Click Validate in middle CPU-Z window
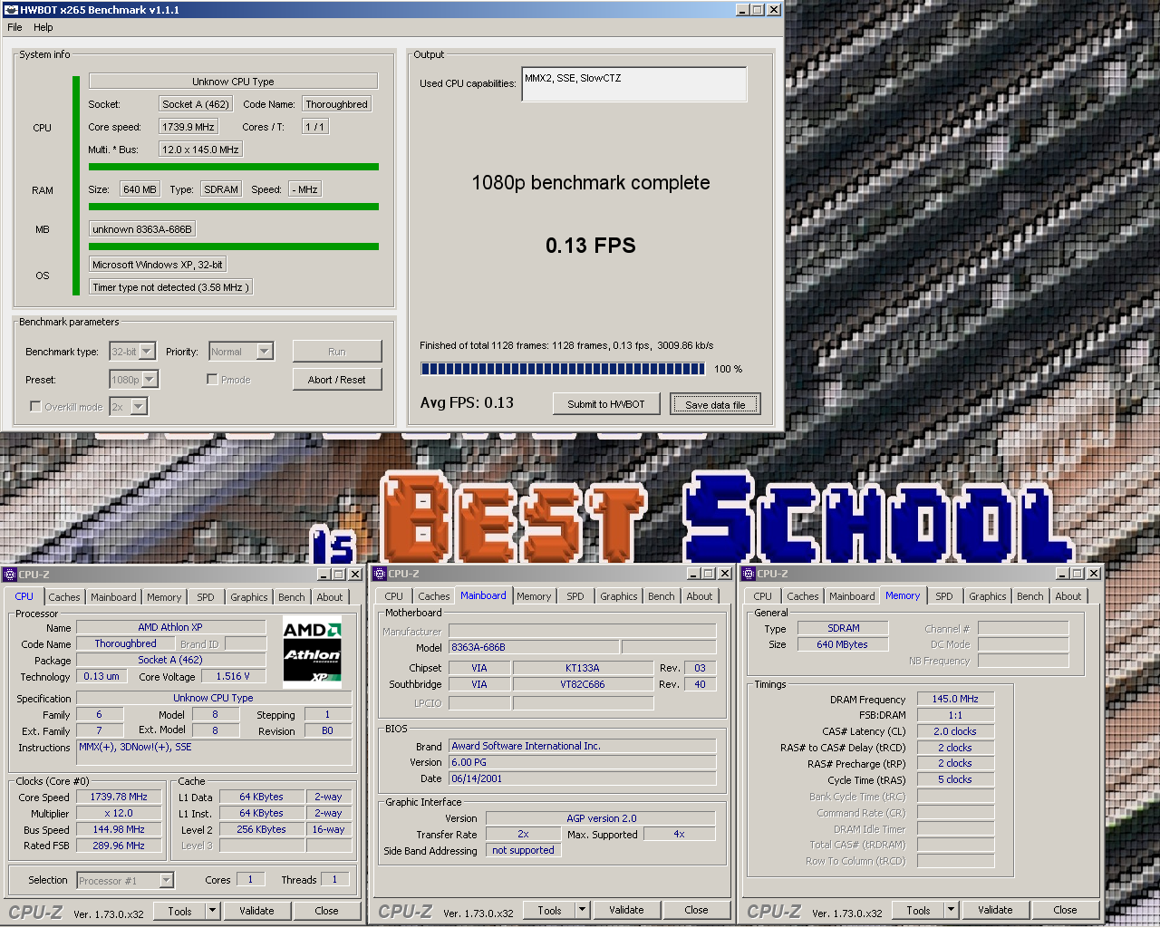This screenshot has height=928, width=1160. click(x=626, y=910)
